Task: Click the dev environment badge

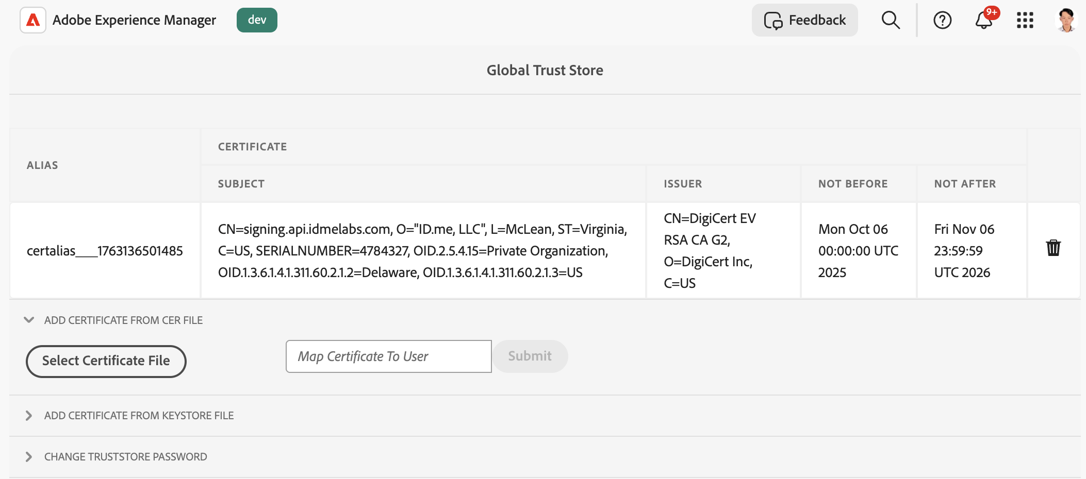Action: pos(257,20)
